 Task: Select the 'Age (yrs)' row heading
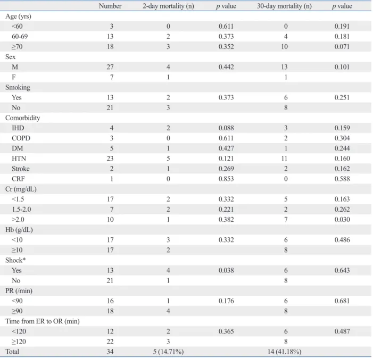(x=18, y=16)
